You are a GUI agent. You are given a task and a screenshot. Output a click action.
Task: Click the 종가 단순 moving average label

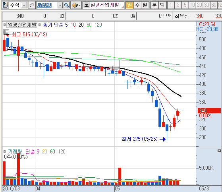53,25
